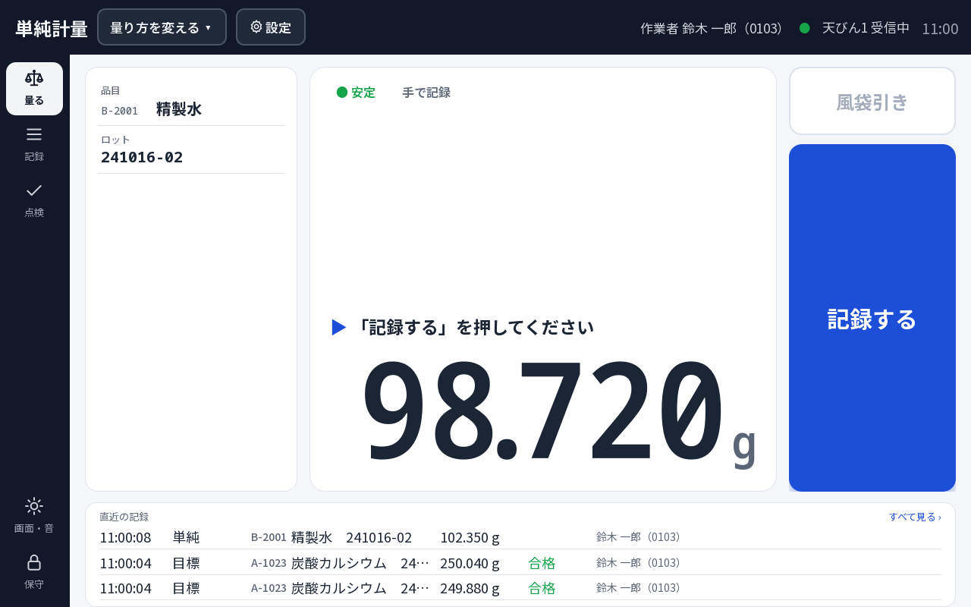This screenshot has height=607, width=971.
Task: Select the ロット field 241016-02
Action: pyautogui.click(x=191, y=150)
